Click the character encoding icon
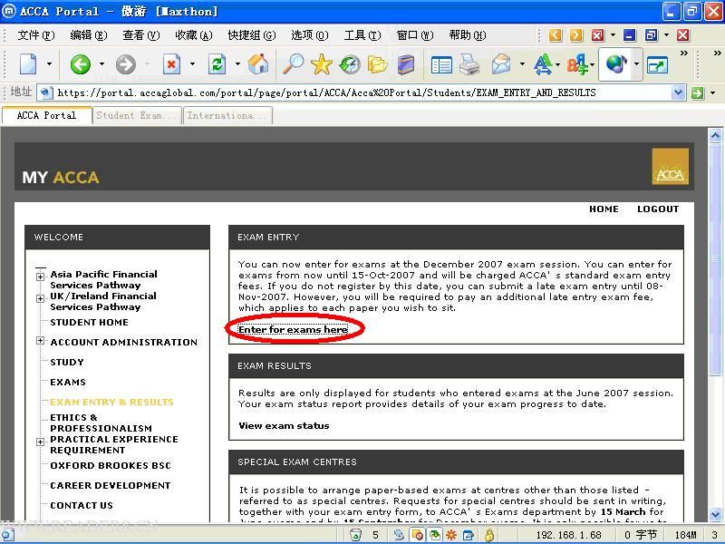 578,64
